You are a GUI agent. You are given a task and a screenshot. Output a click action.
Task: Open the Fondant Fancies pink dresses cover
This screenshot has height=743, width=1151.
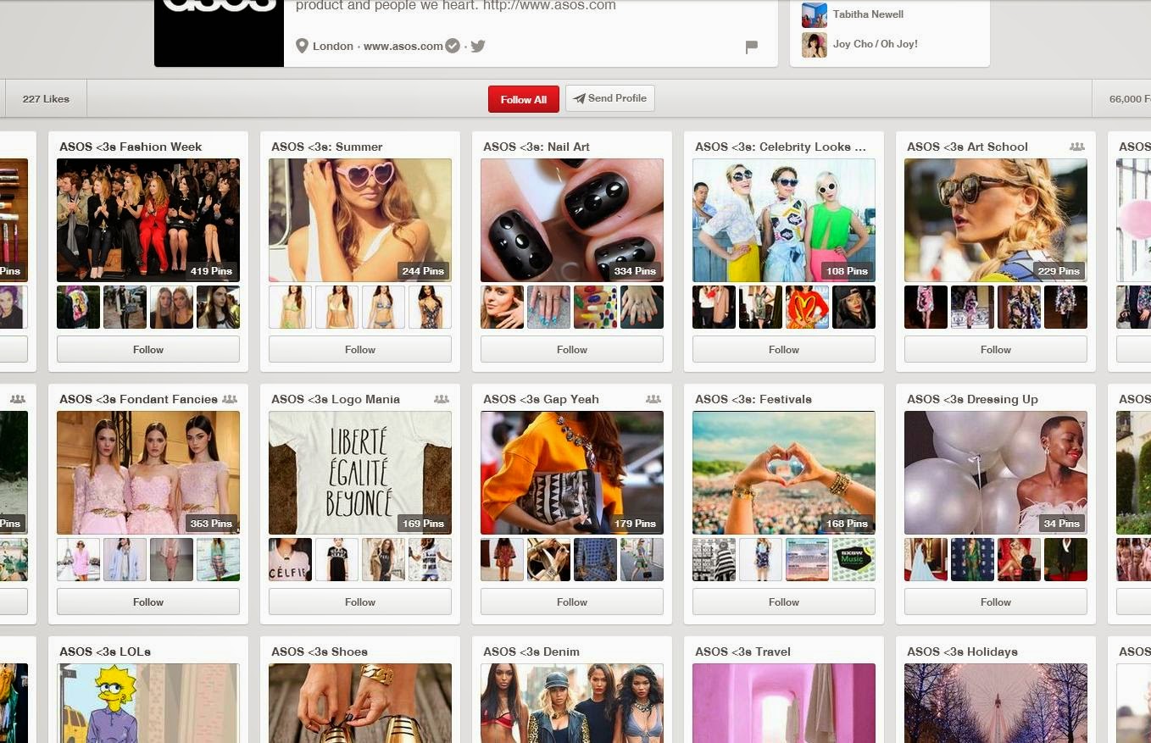148,473
